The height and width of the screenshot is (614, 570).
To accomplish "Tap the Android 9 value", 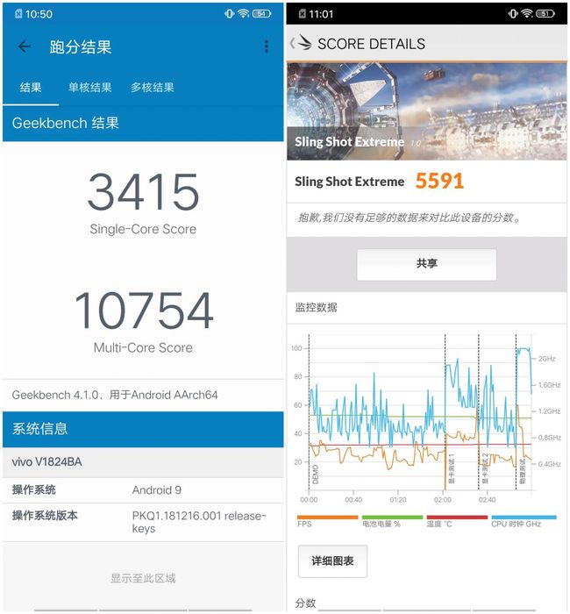I will point(157,490).
